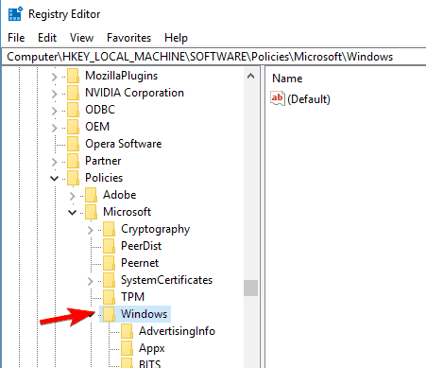Expand the ODBC key
The height and width of the screenshot is (368, 426).
click(x=55, y=111)
